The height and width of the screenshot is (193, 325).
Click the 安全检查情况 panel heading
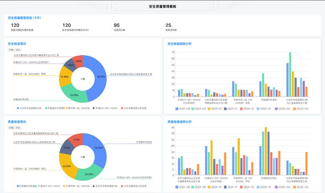[x=17, y=44]
